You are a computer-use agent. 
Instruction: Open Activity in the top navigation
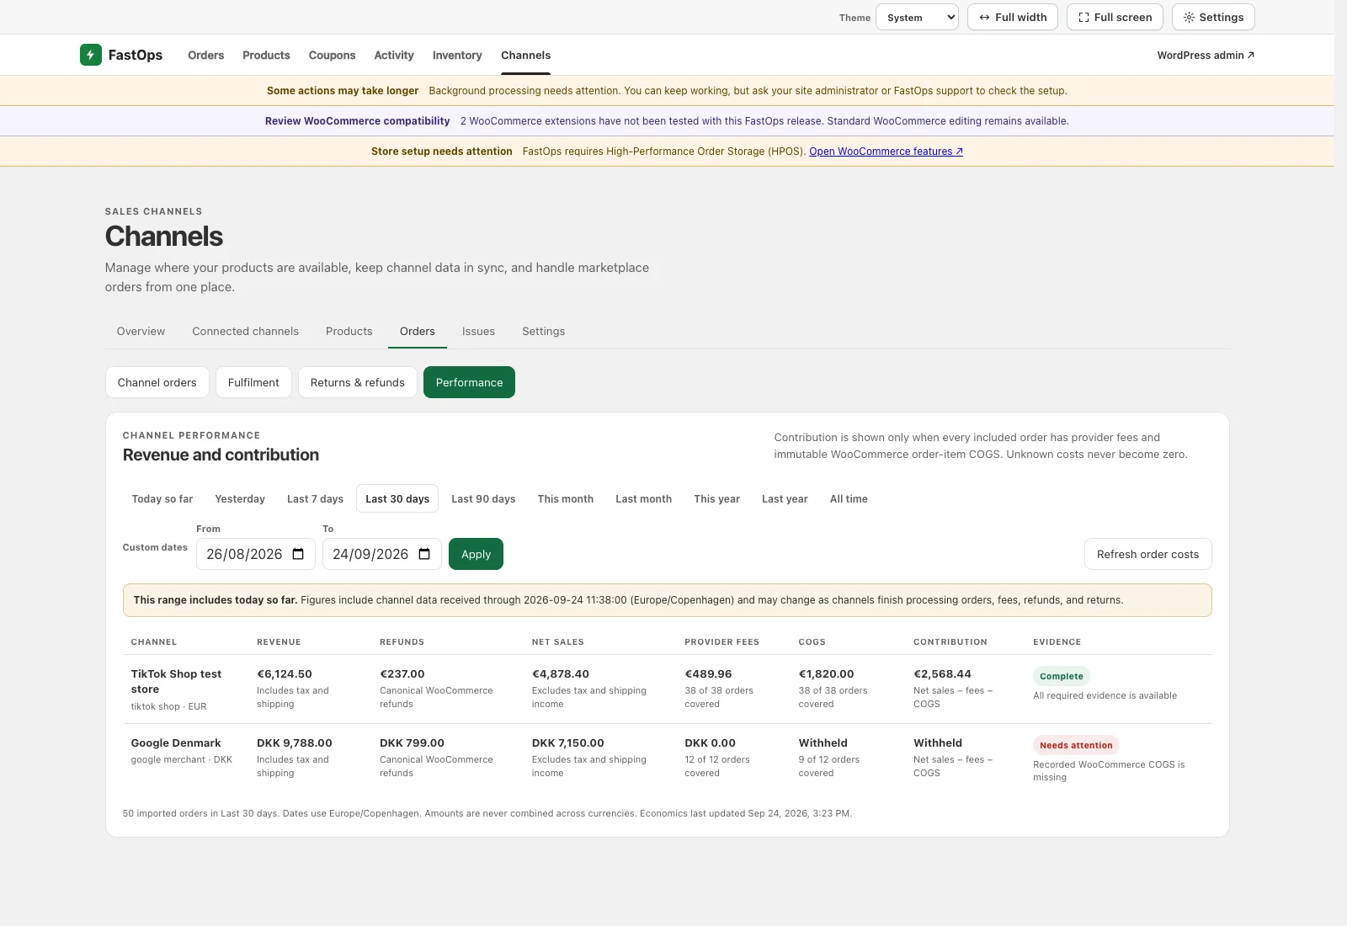tap(394, 56)
